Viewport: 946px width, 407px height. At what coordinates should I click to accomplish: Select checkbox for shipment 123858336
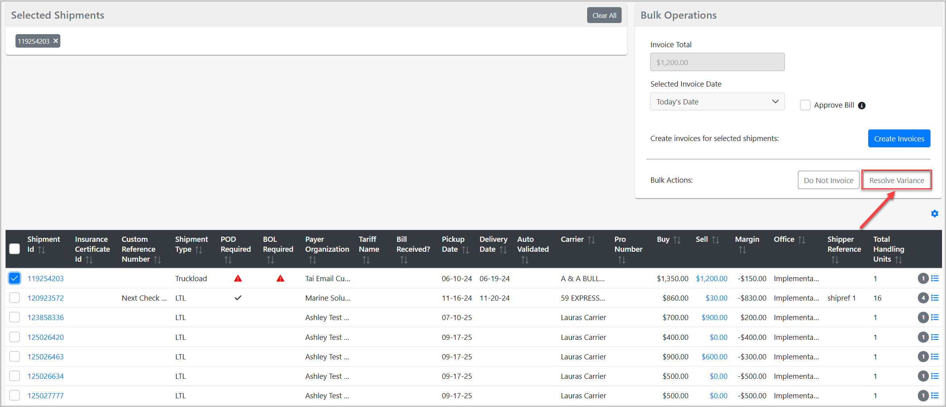click(x=15, y=317)
